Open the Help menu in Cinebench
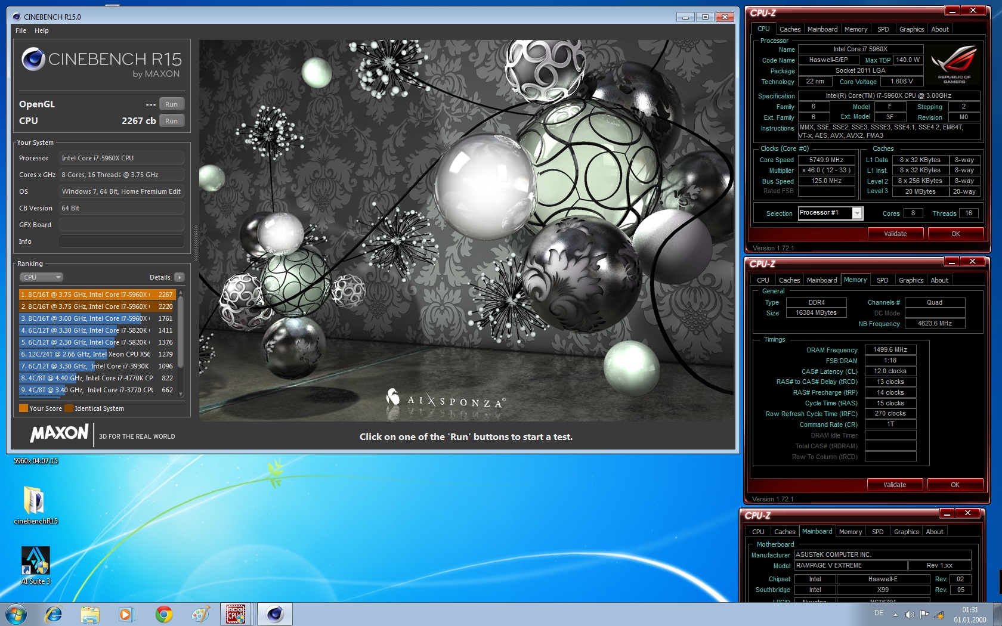Image resolution: width=1002 pixels, height=626 pixels. 41,30
